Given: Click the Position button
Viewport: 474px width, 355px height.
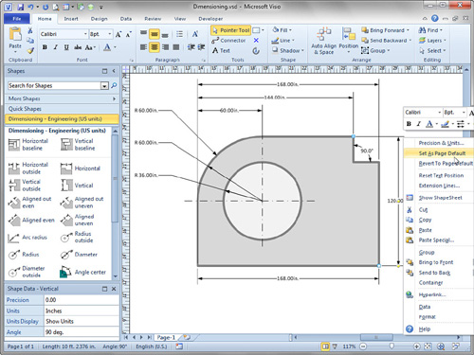Looking at the screenshot, I should tap(349, 41).
